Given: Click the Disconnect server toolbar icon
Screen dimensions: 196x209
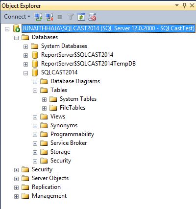Looking at the screenshot, I should [x=49, y=17].
